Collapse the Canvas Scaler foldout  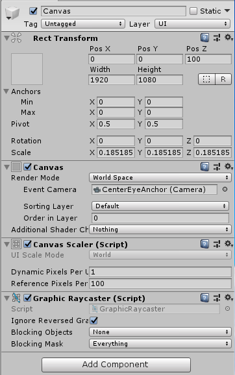click(x=6, y=245)
